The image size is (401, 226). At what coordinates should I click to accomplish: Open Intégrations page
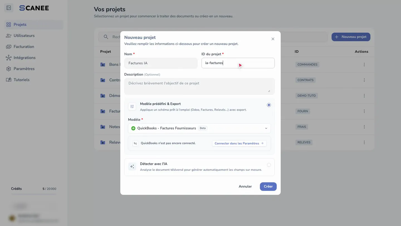coord(34,58)
